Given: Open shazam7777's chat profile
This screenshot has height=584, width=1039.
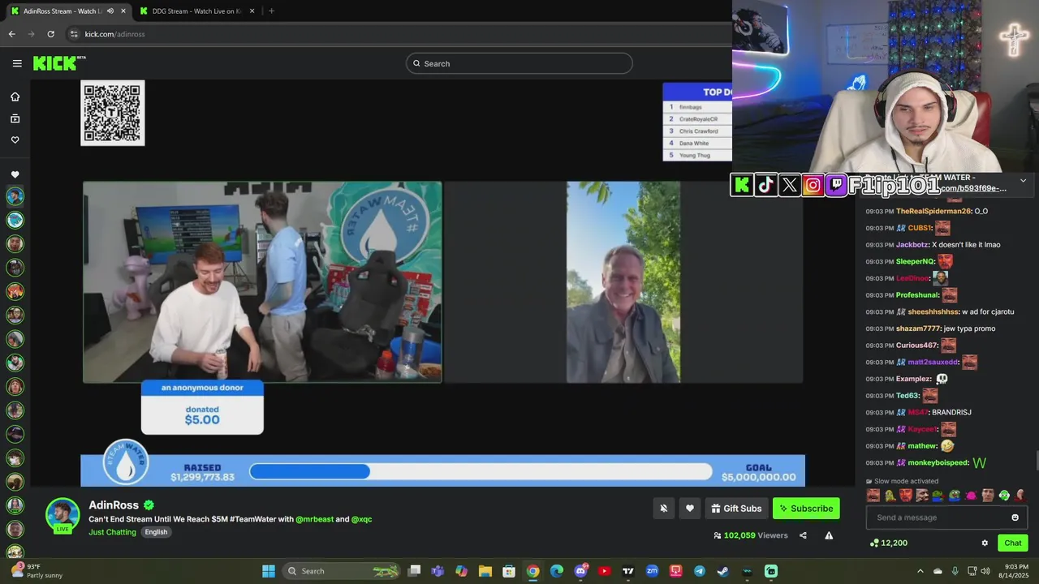Looking at the screenshot, I should click(918, 328).
